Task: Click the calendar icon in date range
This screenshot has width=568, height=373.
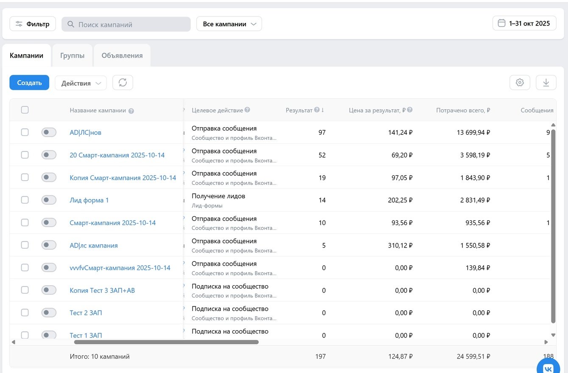Action: pos(501,23)
